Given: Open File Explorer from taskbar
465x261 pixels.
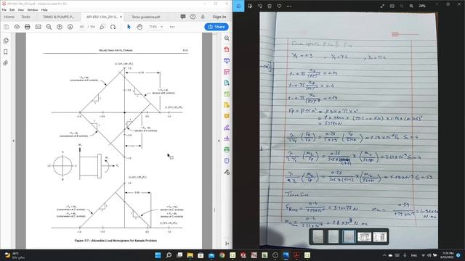Looking at the screenshot, I should click(x=190, y=255).
